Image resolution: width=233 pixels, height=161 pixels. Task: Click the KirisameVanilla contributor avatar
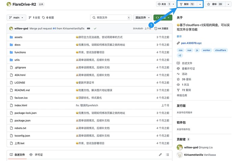click(x=180, y=155)
